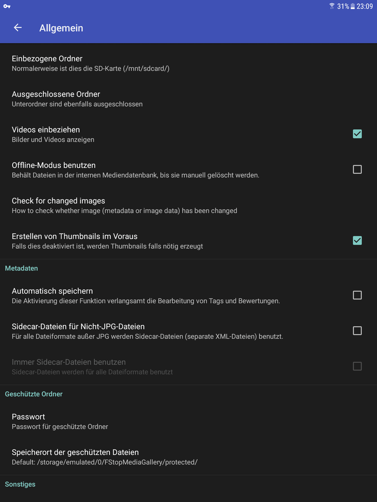Tap the Sonstiges section header
This screenshot has width=377, height=502.
[20, 484]
